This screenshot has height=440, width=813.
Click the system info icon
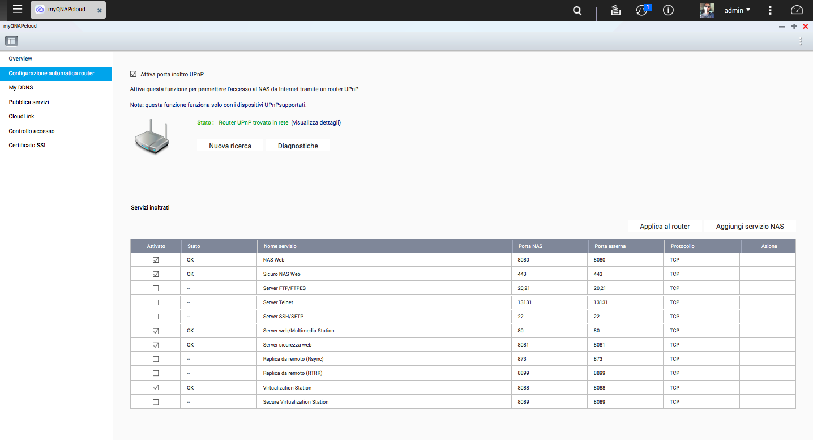pos(668,10)
